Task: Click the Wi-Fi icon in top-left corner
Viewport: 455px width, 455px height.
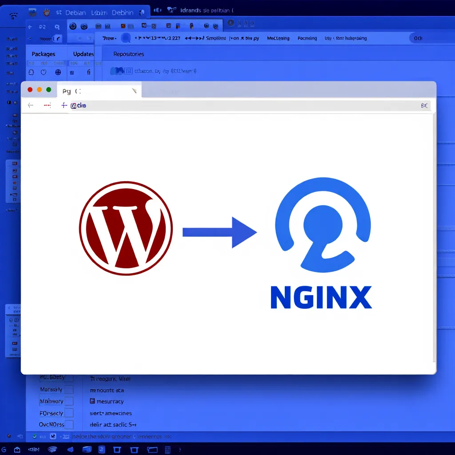Action: point(13,16)
